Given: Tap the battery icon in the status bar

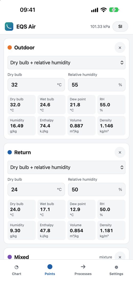Looking at the screenshot, I should pos(114,10).
